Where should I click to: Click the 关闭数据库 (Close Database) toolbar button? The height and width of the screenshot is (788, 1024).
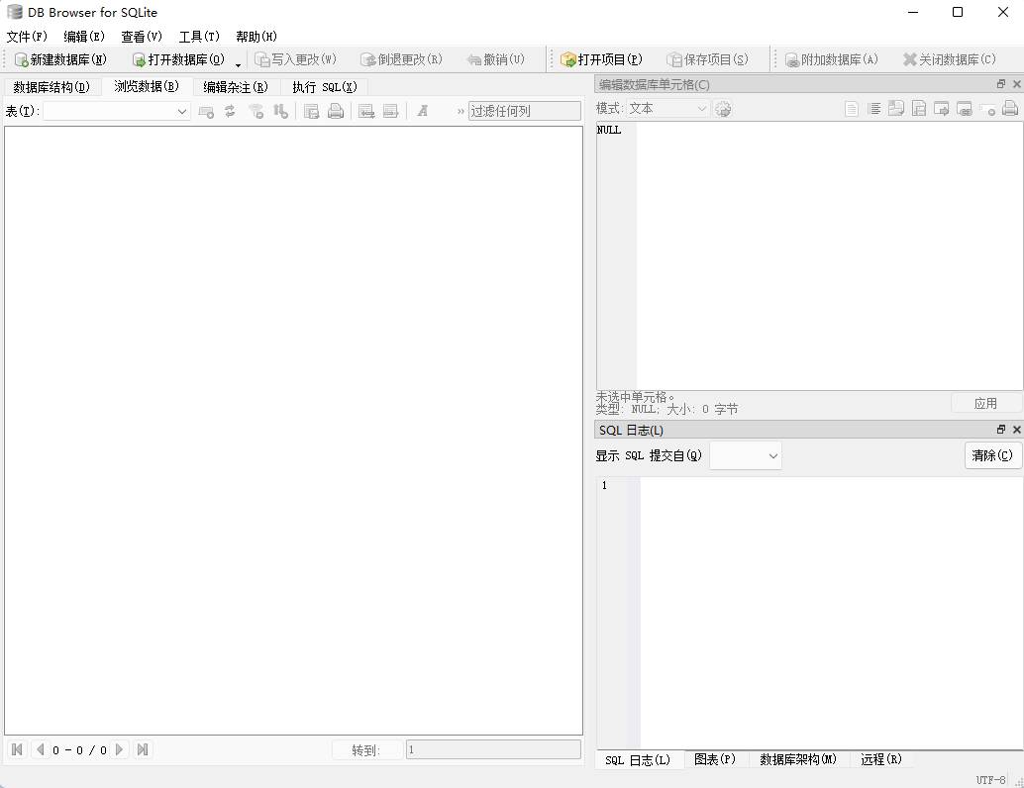950,59
